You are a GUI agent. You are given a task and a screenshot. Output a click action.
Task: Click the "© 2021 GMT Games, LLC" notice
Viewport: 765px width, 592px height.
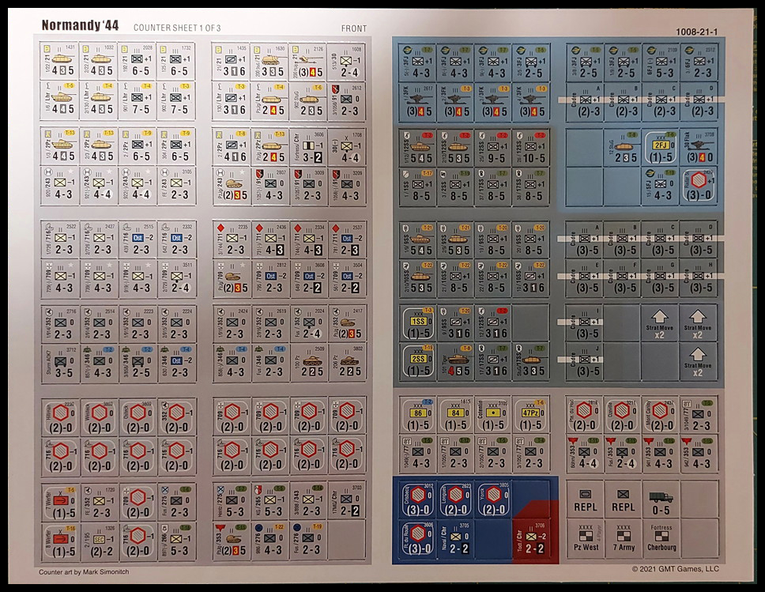675,568
